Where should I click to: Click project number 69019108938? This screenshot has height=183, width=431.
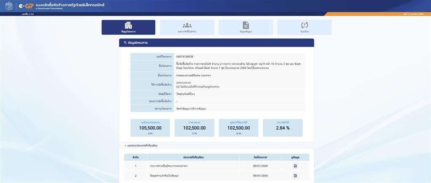[185, 57]
